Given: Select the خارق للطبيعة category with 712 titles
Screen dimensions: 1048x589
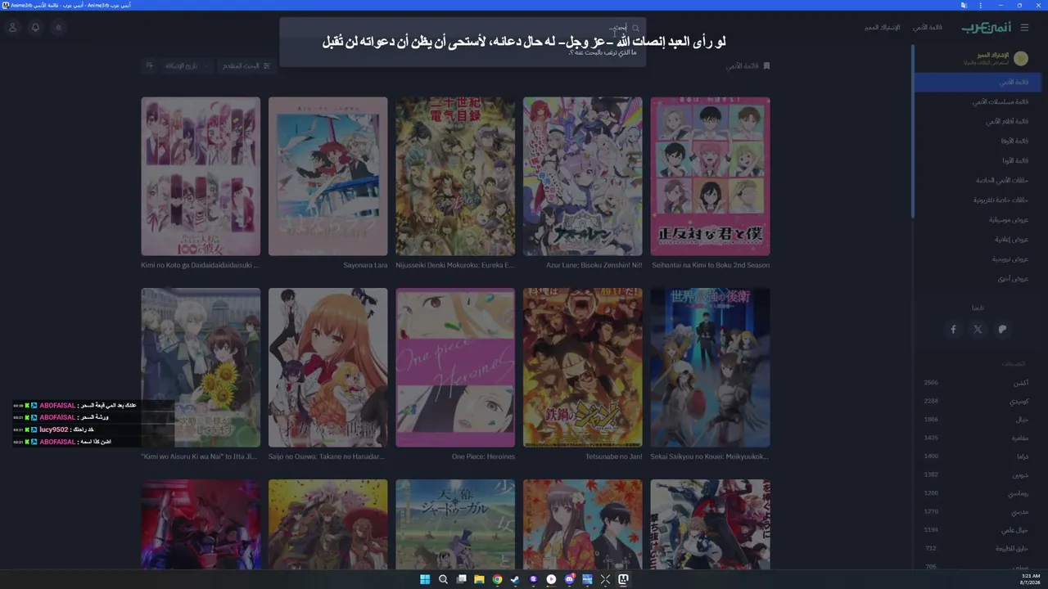Looking at the screenshot, I should click(x=976, y=548).
